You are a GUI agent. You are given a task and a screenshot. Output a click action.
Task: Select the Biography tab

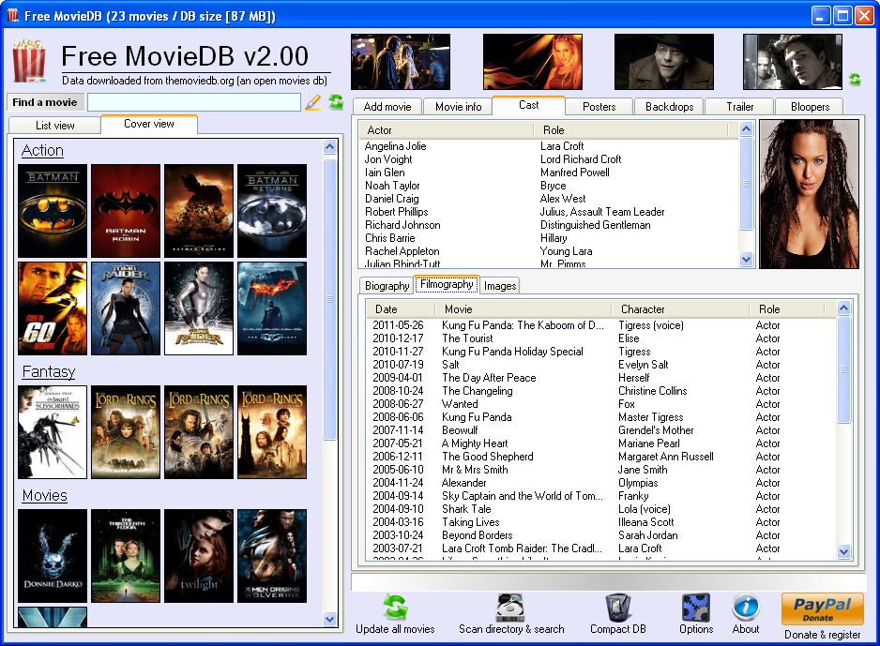pos(387,286)
